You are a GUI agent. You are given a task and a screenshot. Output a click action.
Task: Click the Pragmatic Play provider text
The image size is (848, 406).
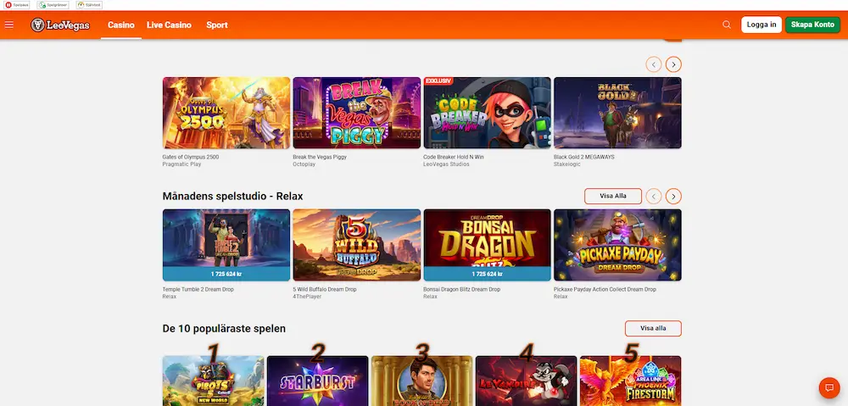pyautogui.click(x=181, y=164)
